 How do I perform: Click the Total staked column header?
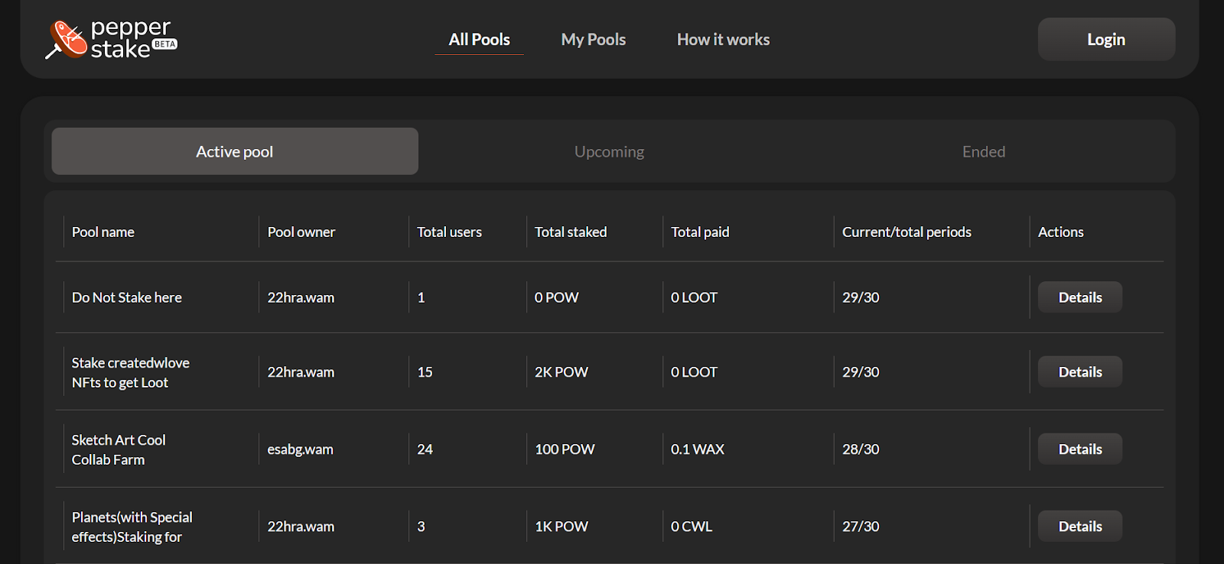coord(571,232)
